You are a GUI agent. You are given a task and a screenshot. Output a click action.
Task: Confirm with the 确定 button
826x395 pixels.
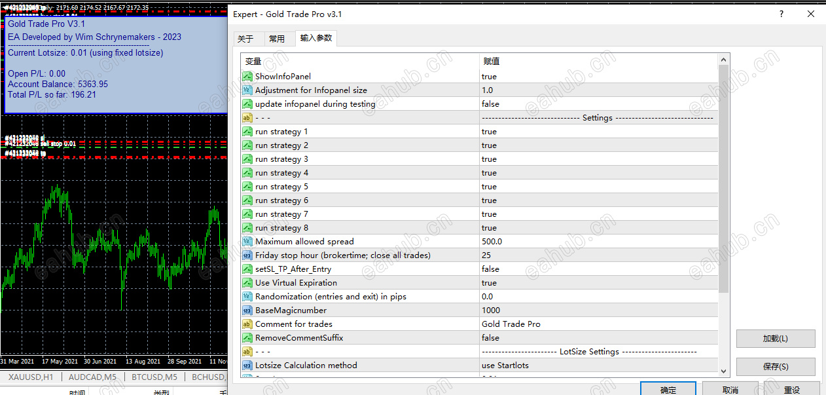click(x=668, y=390)
